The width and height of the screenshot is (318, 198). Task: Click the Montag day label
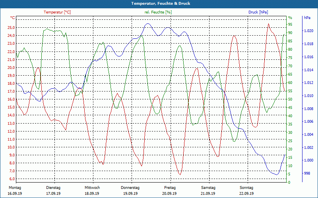(15, 188)
